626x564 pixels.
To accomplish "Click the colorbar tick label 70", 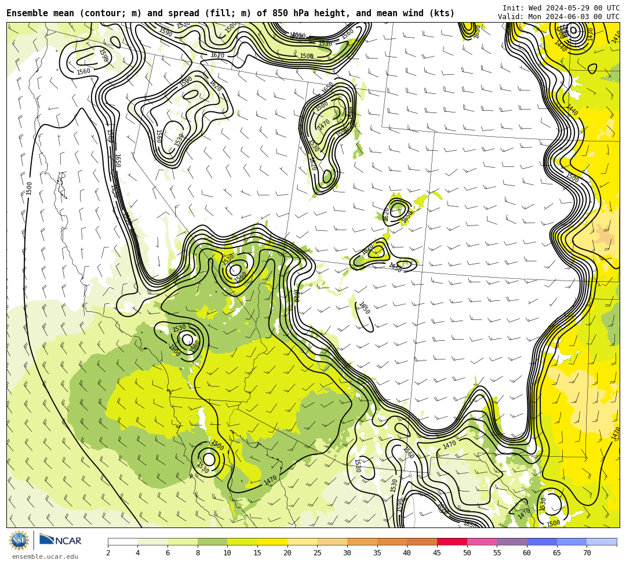I will pos(587,553).
